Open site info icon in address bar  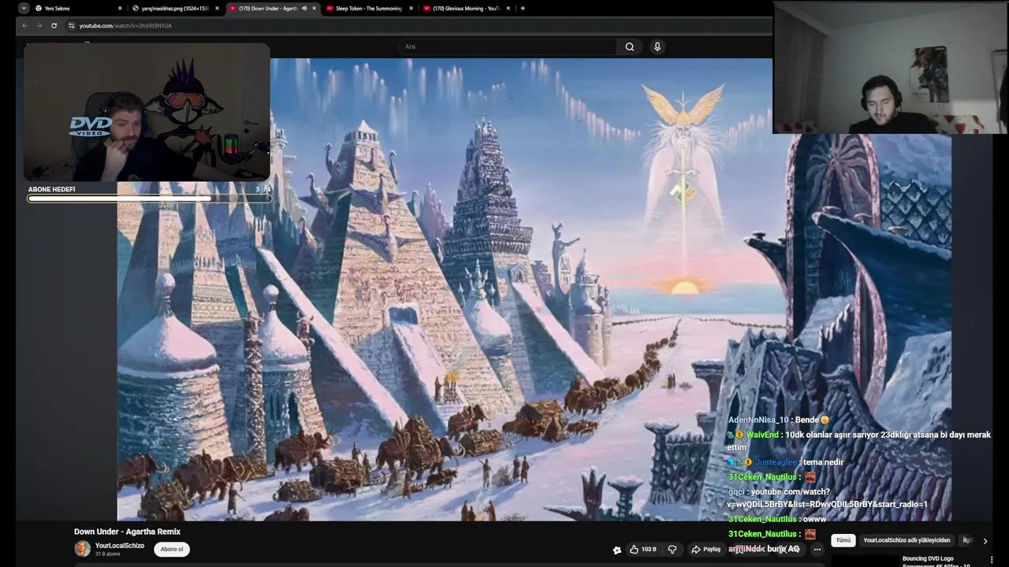pos(71,25)
